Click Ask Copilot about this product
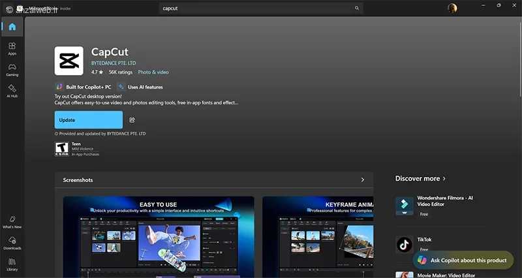This screenshot has width=522, height=278. [x=462, y=260]
